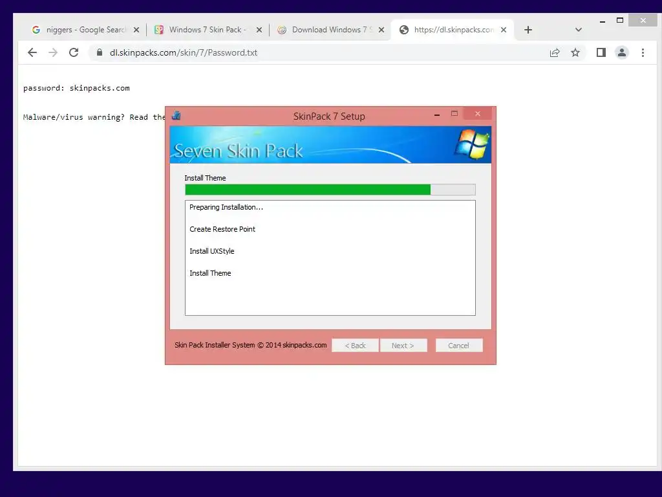
Task: Click 'Malware/virus warning?' text line
Action: pyautogui.click(x=94, y=117)
